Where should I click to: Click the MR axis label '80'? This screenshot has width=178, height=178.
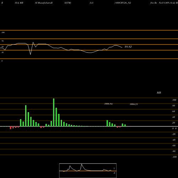pos(174,106)
